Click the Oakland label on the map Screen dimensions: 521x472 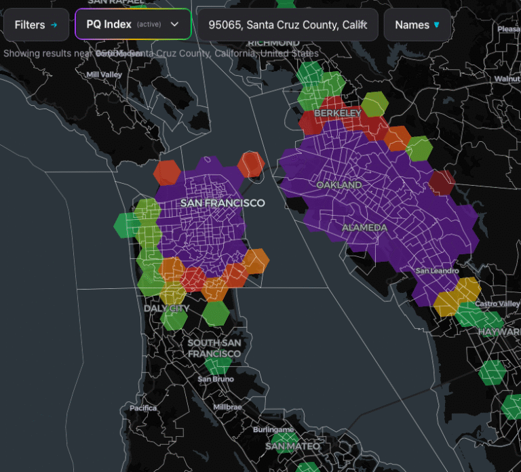(x=339, y=185)
